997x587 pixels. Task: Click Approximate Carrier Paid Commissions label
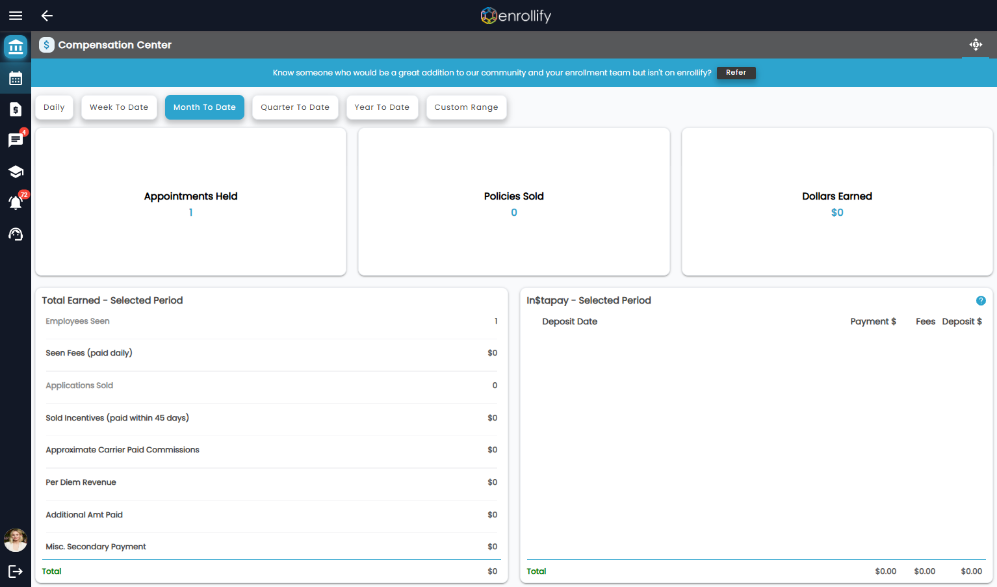click(x=122, y=450)
